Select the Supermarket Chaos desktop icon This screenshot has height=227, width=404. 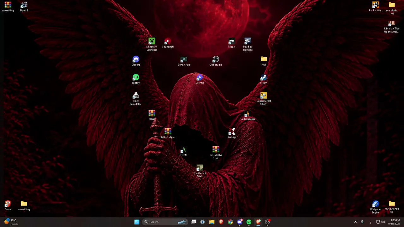pyautogui.click(x=264, y=99)
